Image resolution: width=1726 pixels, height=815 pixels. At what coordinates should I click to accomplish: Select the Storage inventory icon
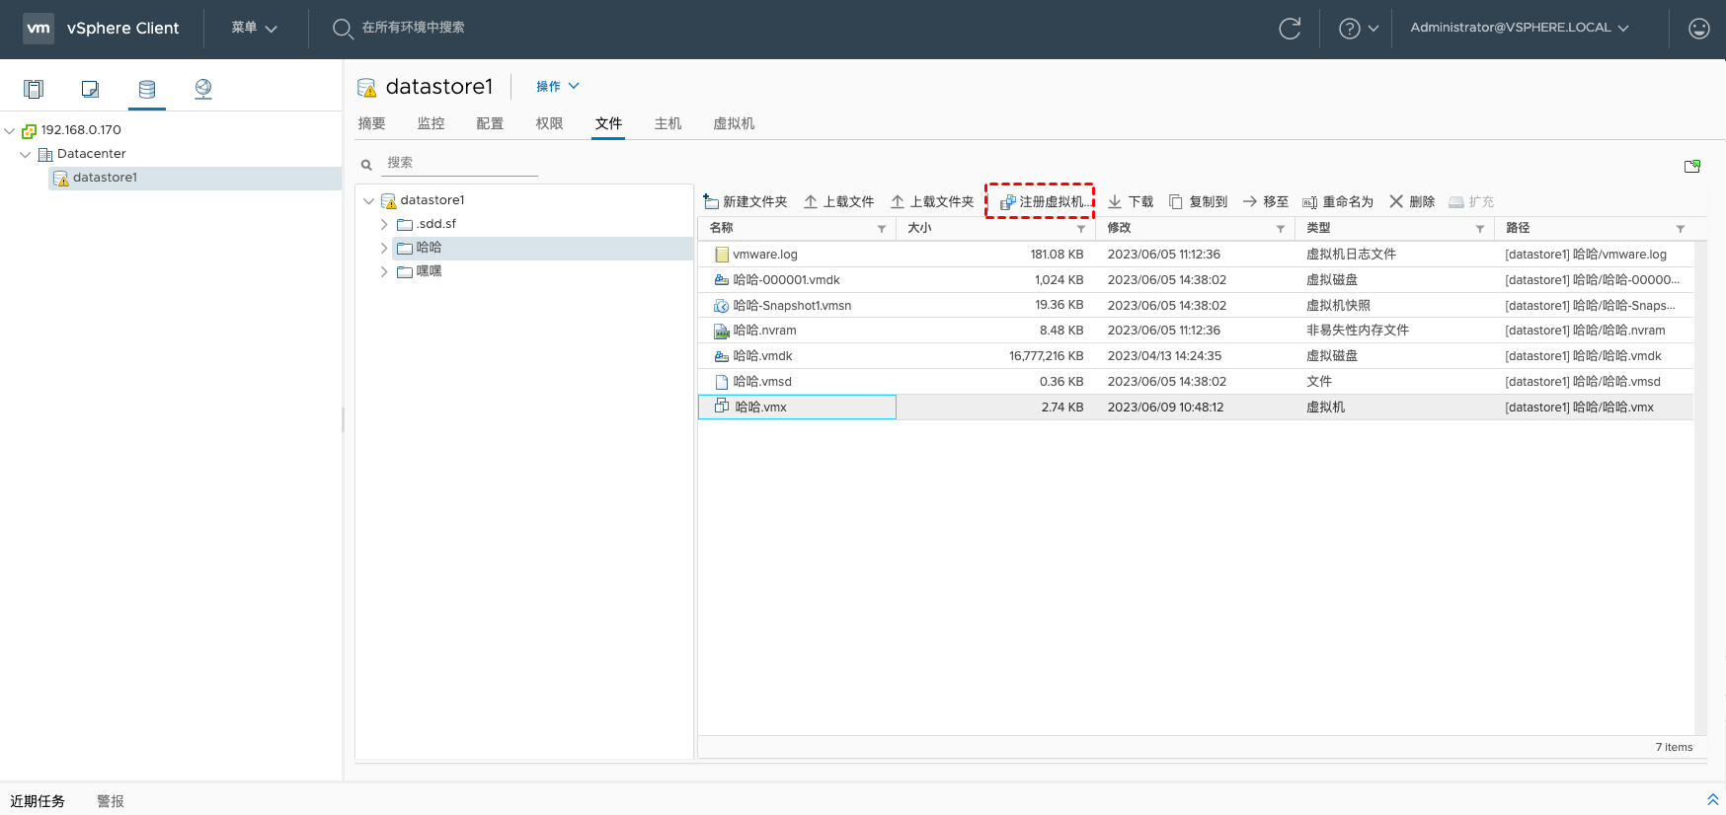[147, 89]
